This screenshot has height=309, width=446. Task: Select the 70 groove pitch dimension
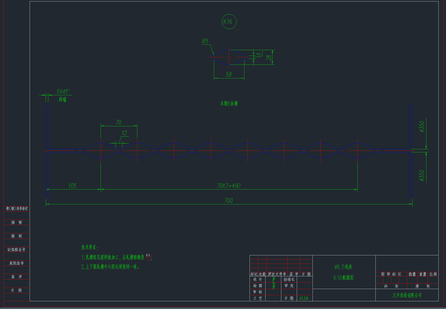pos(119,122)
